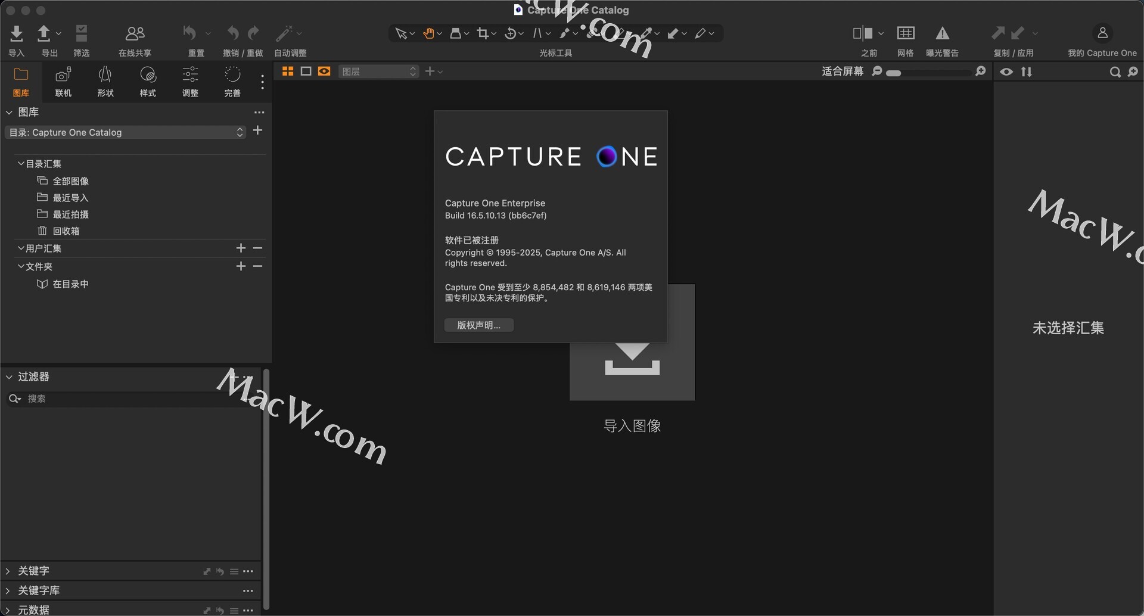Select the arrow pointer cursor tool
The image size is (1144, 616).
tap(401, 34)
